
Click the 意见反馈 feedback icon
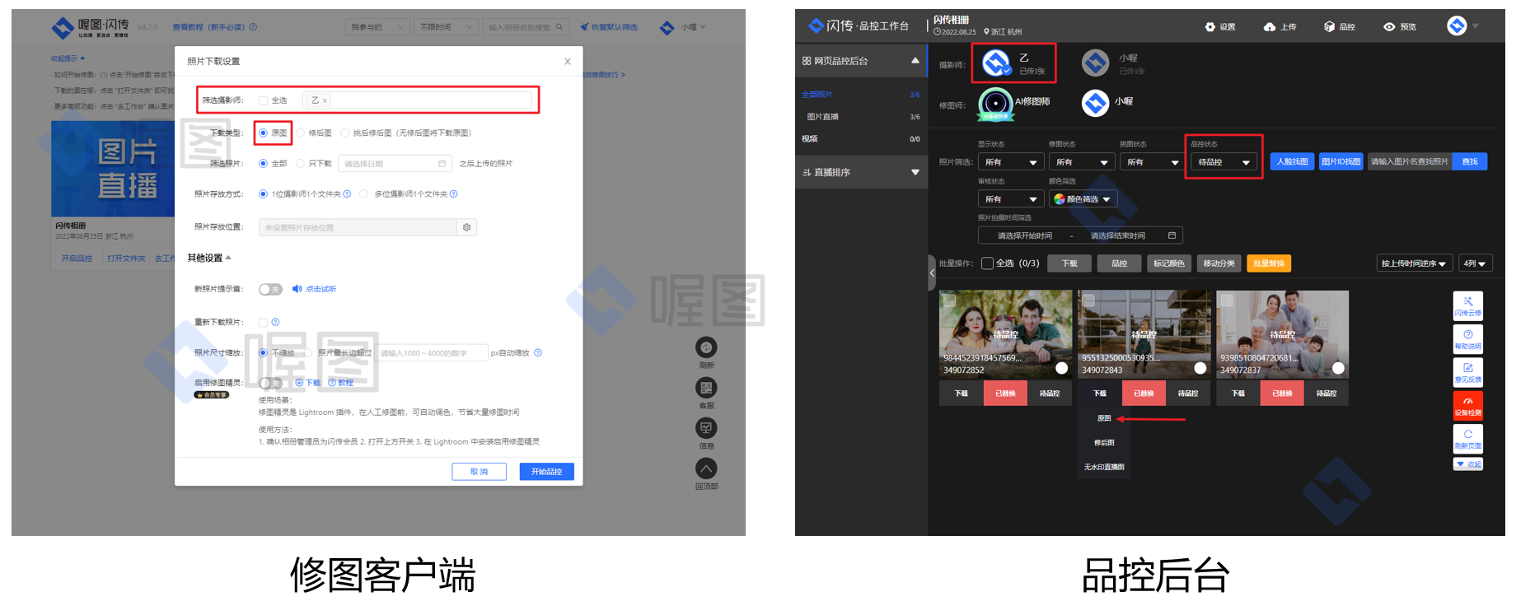pos(1467,371)
